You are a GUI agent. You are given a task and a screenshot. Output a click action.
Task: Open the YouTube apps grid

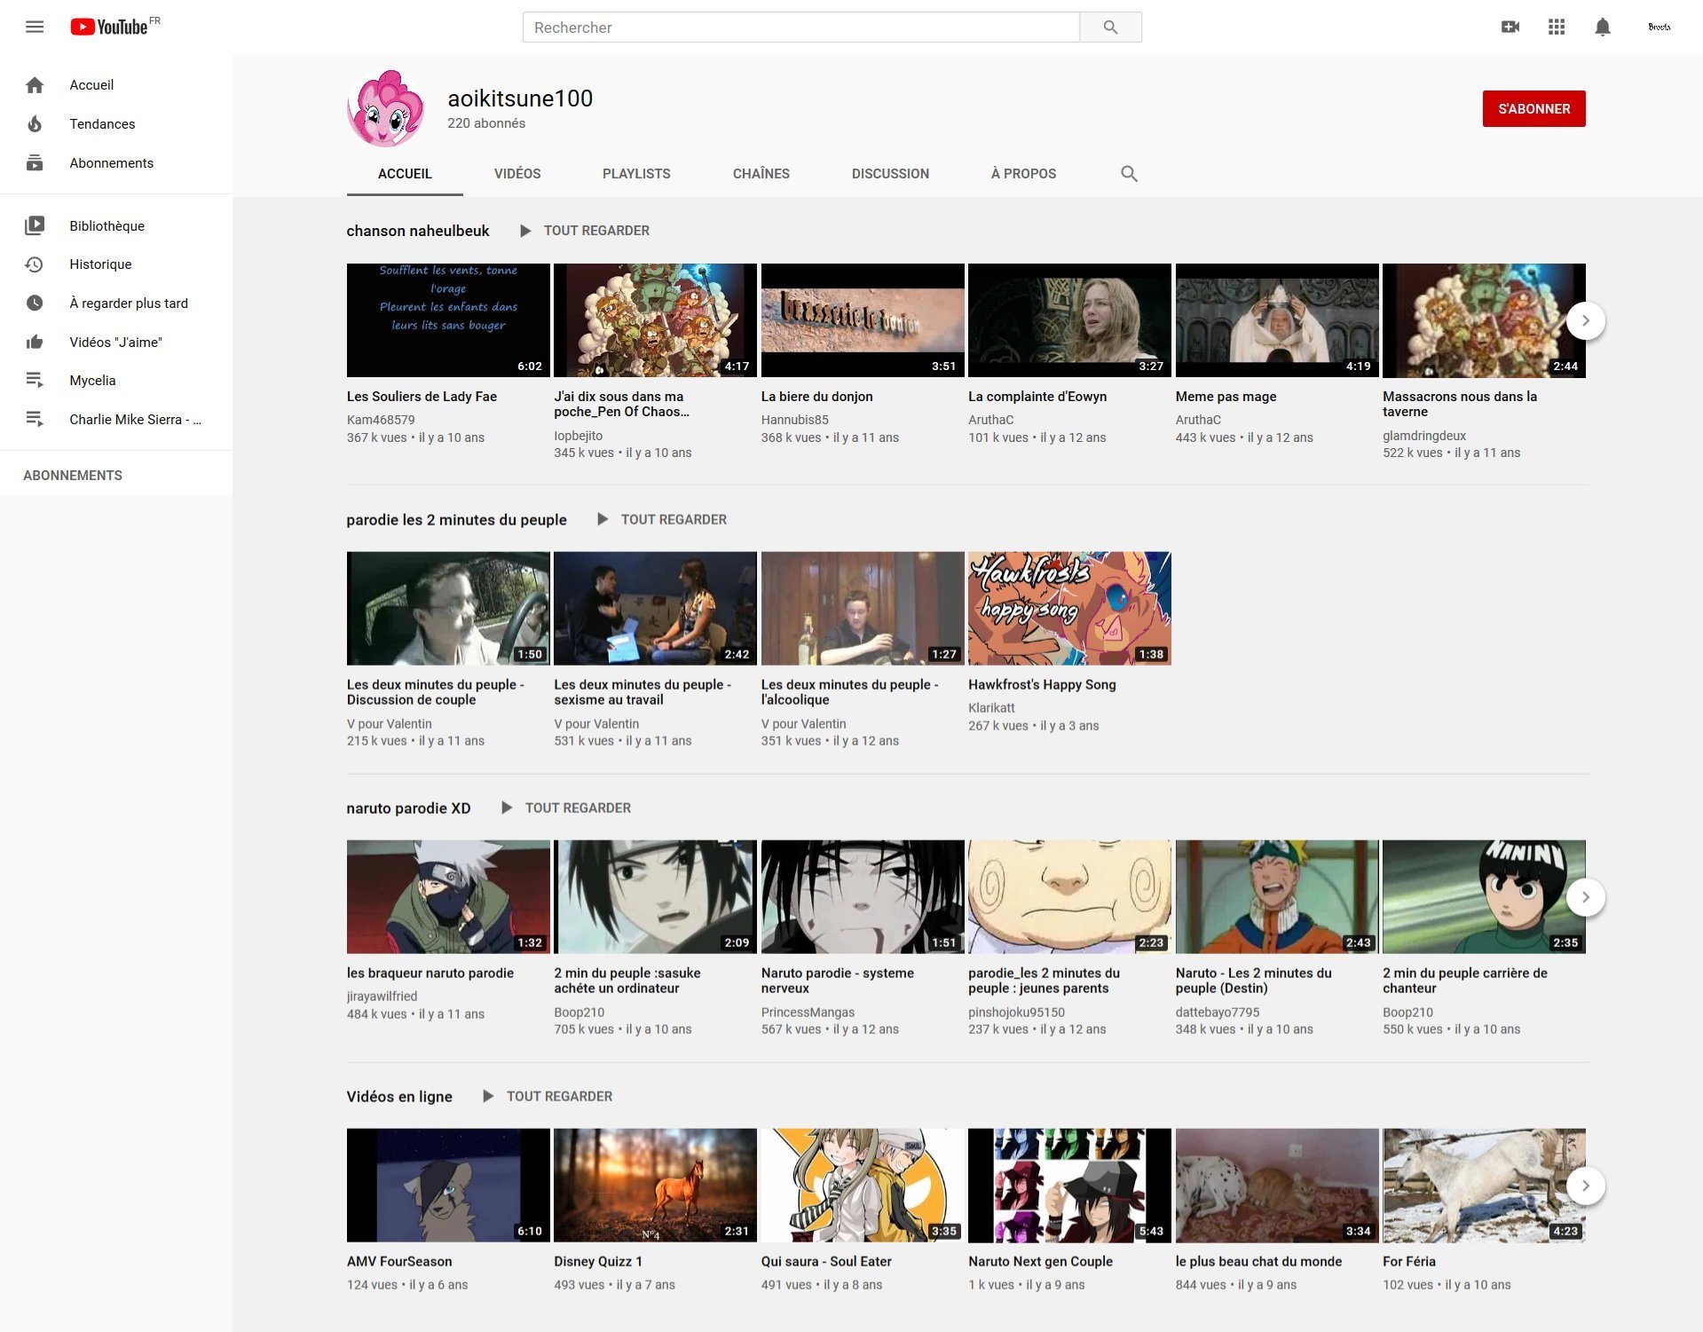(1556, 27)
